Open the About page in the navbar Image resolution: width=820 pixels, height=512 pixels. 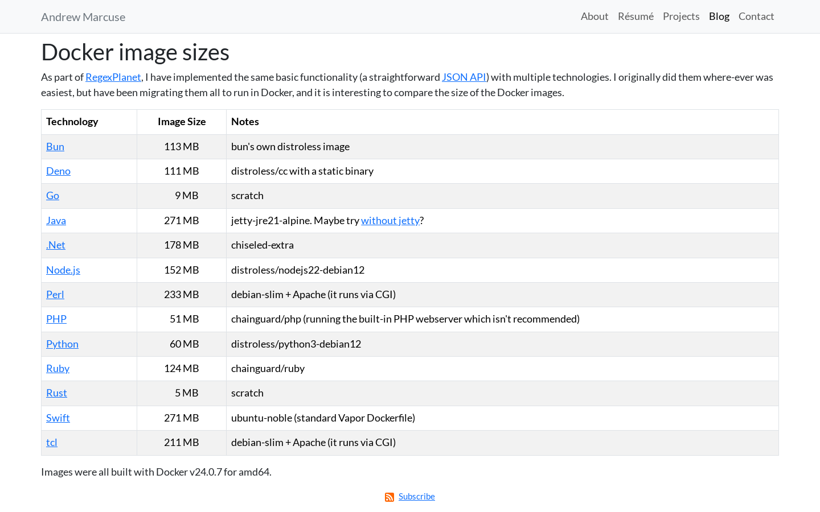(x=594, y=16)
